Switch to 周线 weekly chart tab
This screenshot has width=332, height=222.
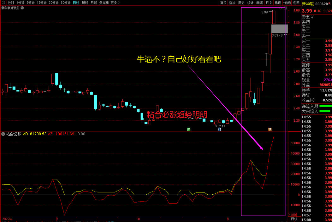pyautogui.click(x=85, y=3)
